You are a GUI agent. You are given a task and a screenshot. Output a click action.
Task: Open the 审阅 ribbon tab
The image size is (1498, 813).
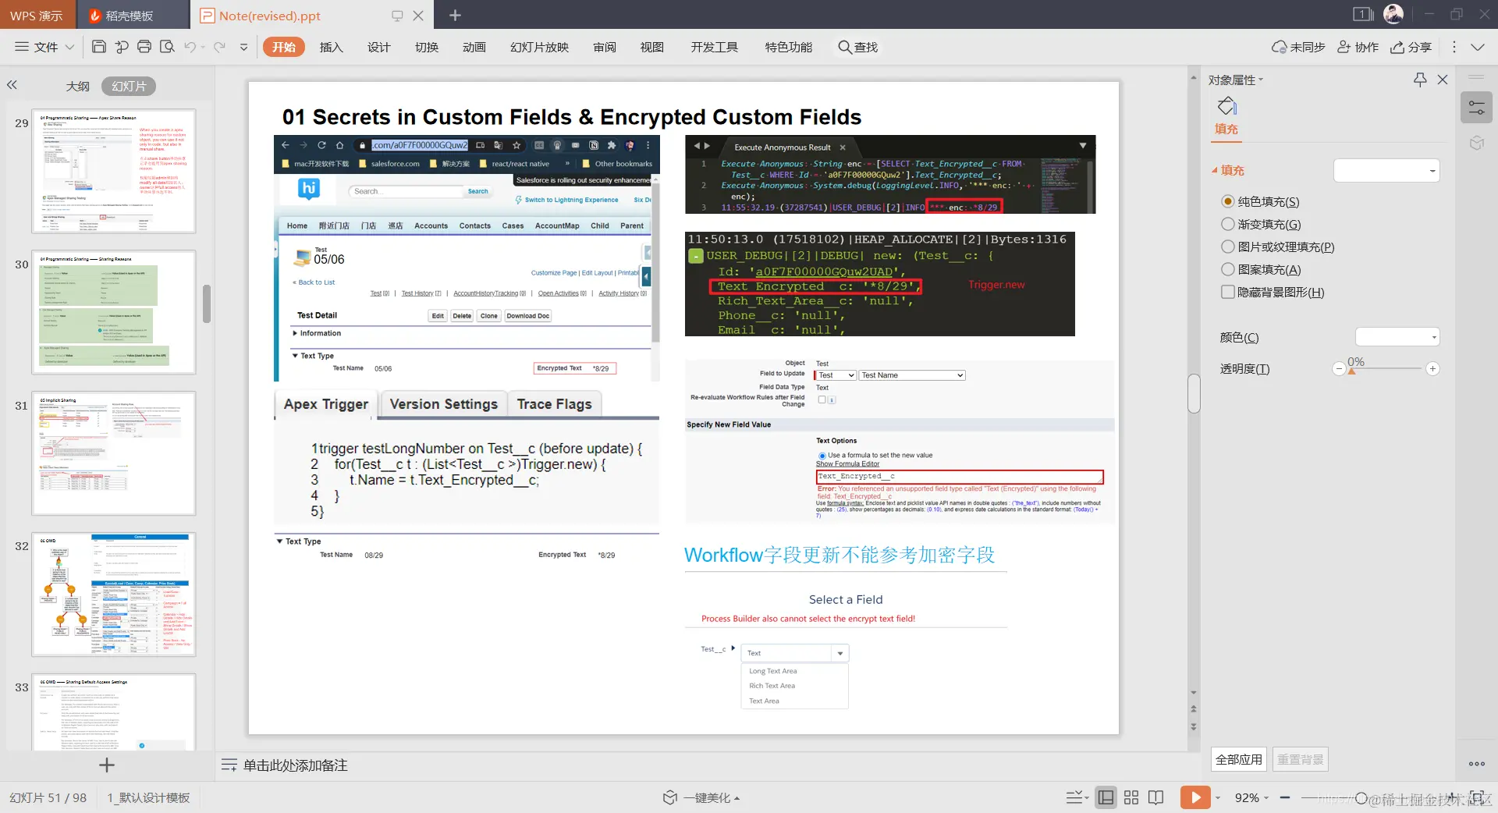coord(605,47)
